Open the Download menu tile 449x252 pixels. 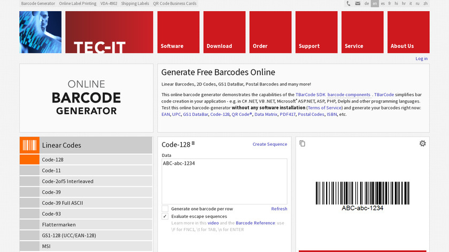click(224, 32)
